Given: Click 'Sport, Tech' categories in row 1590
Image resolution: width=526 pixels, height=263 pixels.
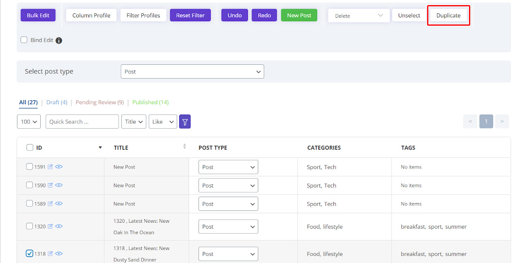Looking at the screenshot, I should (x=322, y=186).
